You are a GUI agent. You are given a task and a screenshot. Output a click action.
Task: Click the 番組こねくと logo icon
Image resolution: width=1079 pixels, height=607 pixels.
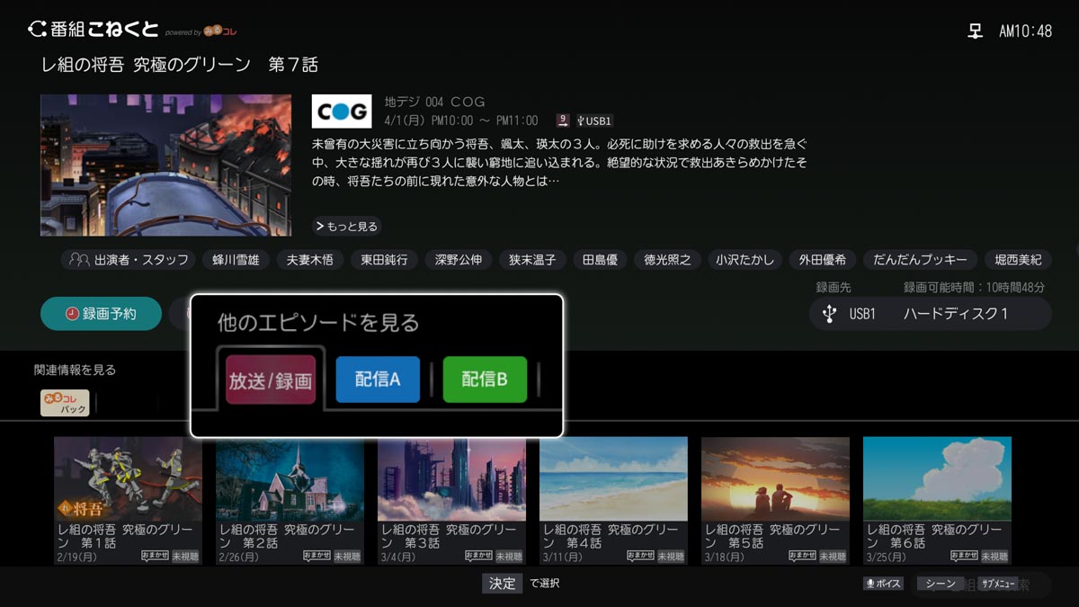pos(37,30)
